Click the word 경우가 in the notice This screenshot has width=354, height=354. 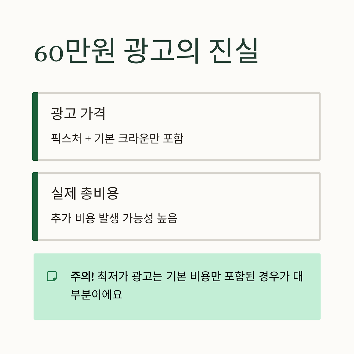[x=274, y=276]
